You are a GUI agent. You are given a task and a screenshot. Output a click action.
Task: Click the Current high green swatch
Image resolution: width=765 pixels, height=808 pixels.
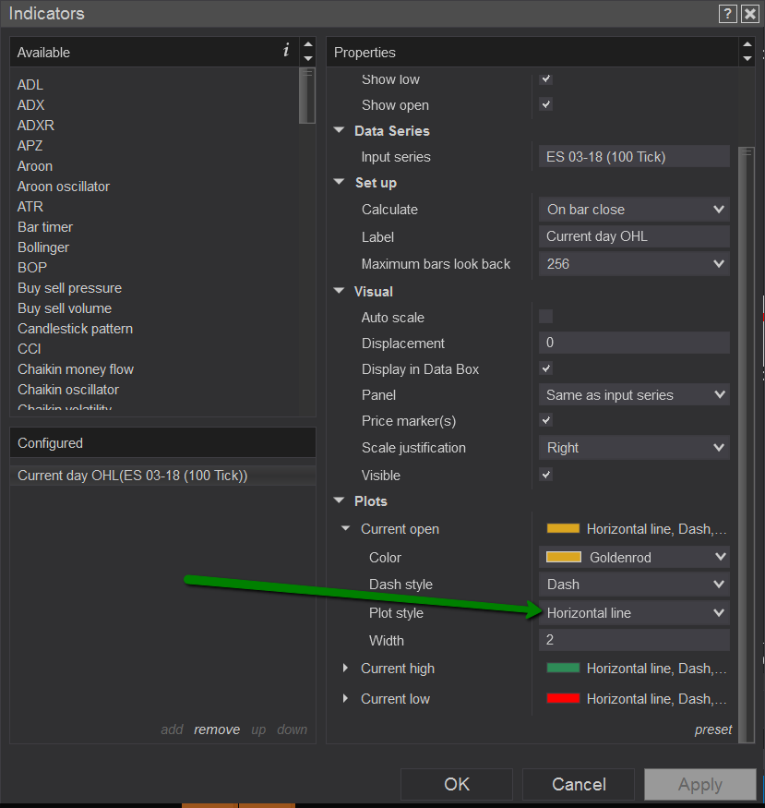[x=563, y=668]
